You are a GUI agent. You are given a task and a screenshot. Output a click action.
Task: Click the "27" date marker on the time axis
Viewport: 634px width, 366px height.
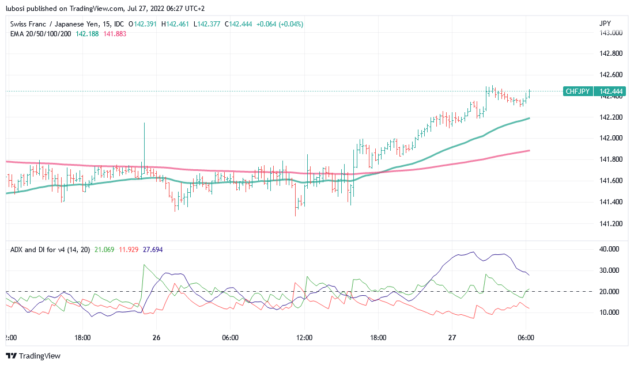[452, 338]
